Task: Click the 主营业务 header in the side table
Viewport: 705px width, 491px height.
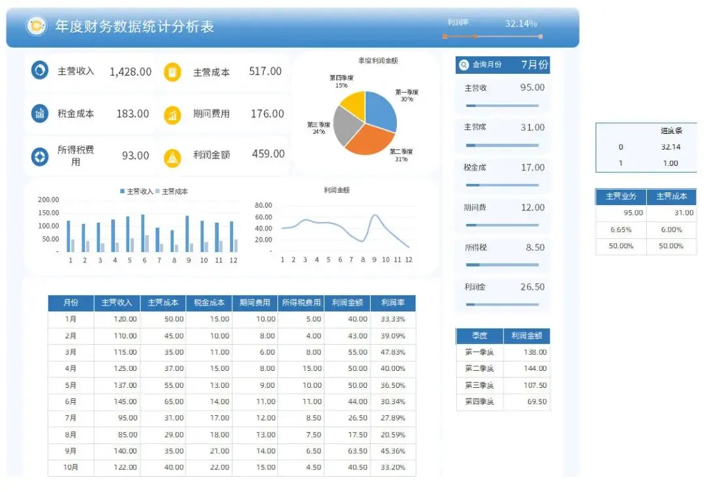Action: pos(621,196)
